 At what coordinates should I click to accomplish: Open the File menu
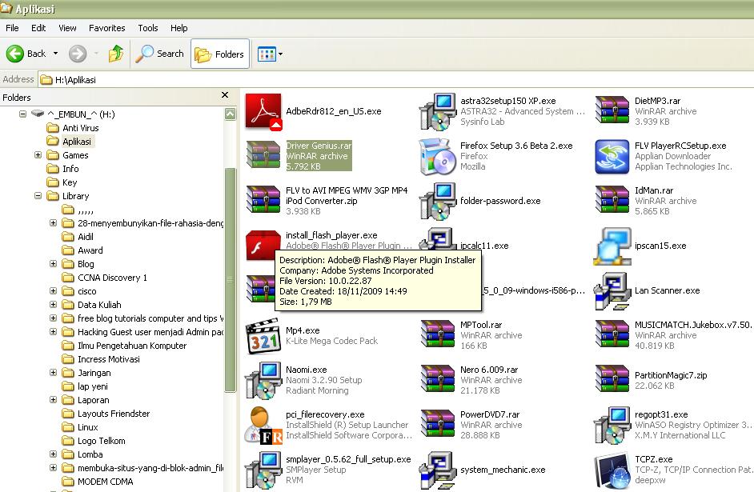(12, 28)
